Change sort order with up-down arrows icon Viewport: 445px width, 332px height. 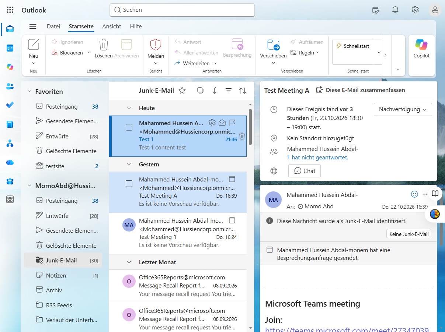[x=243, y=91]
